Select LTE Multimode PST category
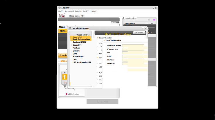This screenshot has width=215, height=120. pyautogui.click(x=82, y=62)
